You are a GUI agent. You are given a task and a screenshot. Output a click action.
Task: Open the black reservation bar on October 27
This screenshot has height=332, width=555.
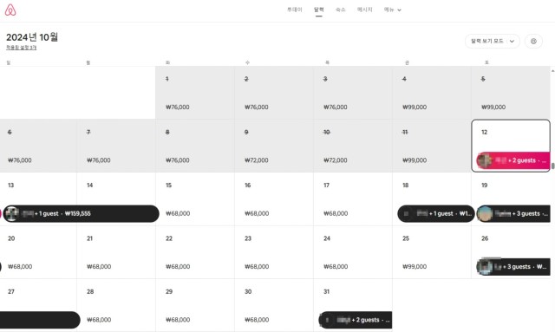(40, 320)
